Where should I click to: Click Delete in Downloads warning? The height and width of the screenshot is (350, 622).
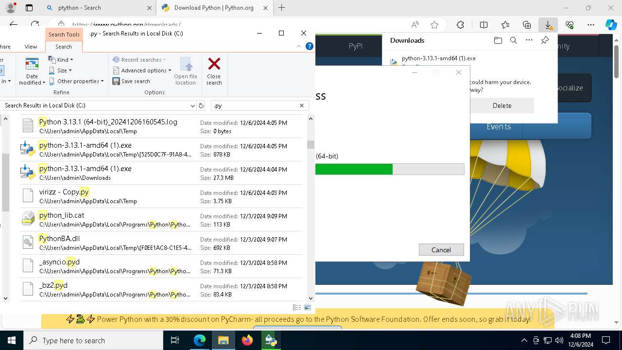(502, 105)
